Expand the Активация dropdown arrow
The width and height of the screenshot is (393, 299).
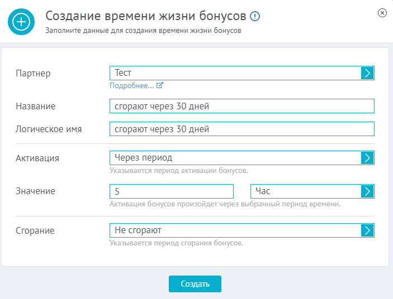[367, 158]
